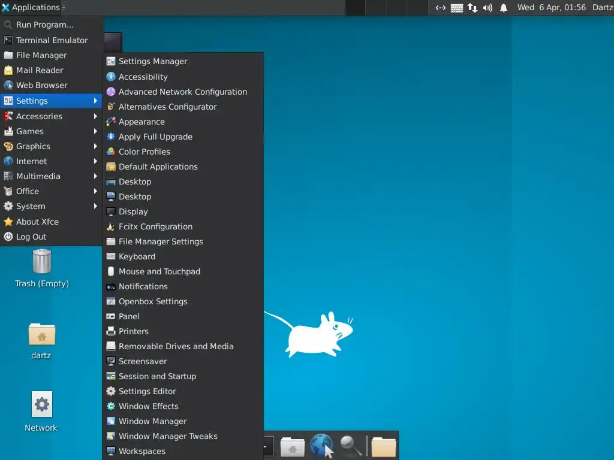Open the Window Effects icon
Image resolution: width=614 pixels, height=460 pixels.
[x=111, y=406]
